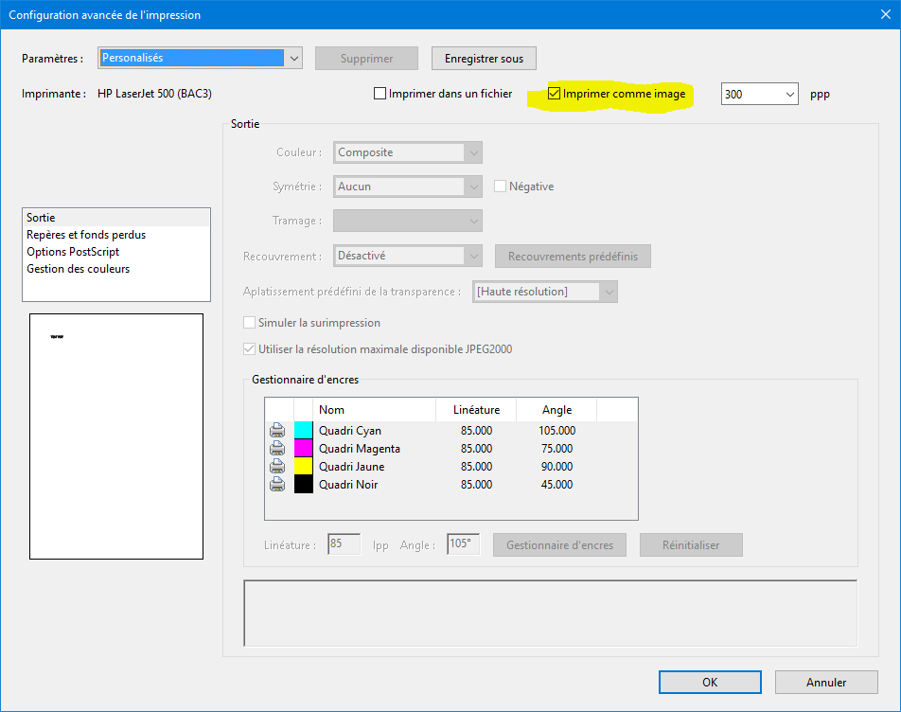This screenshot has height=712, width=901.
Task: Select the magenta ink color swatch
Action: tap(303, 449)
